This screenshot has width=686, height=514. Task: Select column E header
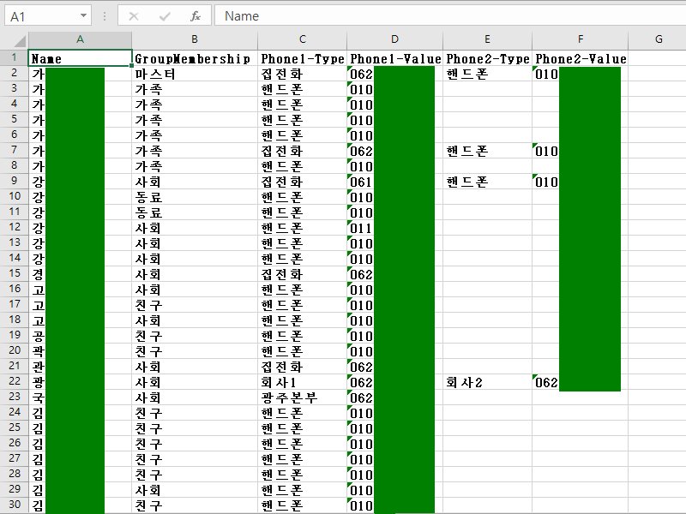pos(487,39)
